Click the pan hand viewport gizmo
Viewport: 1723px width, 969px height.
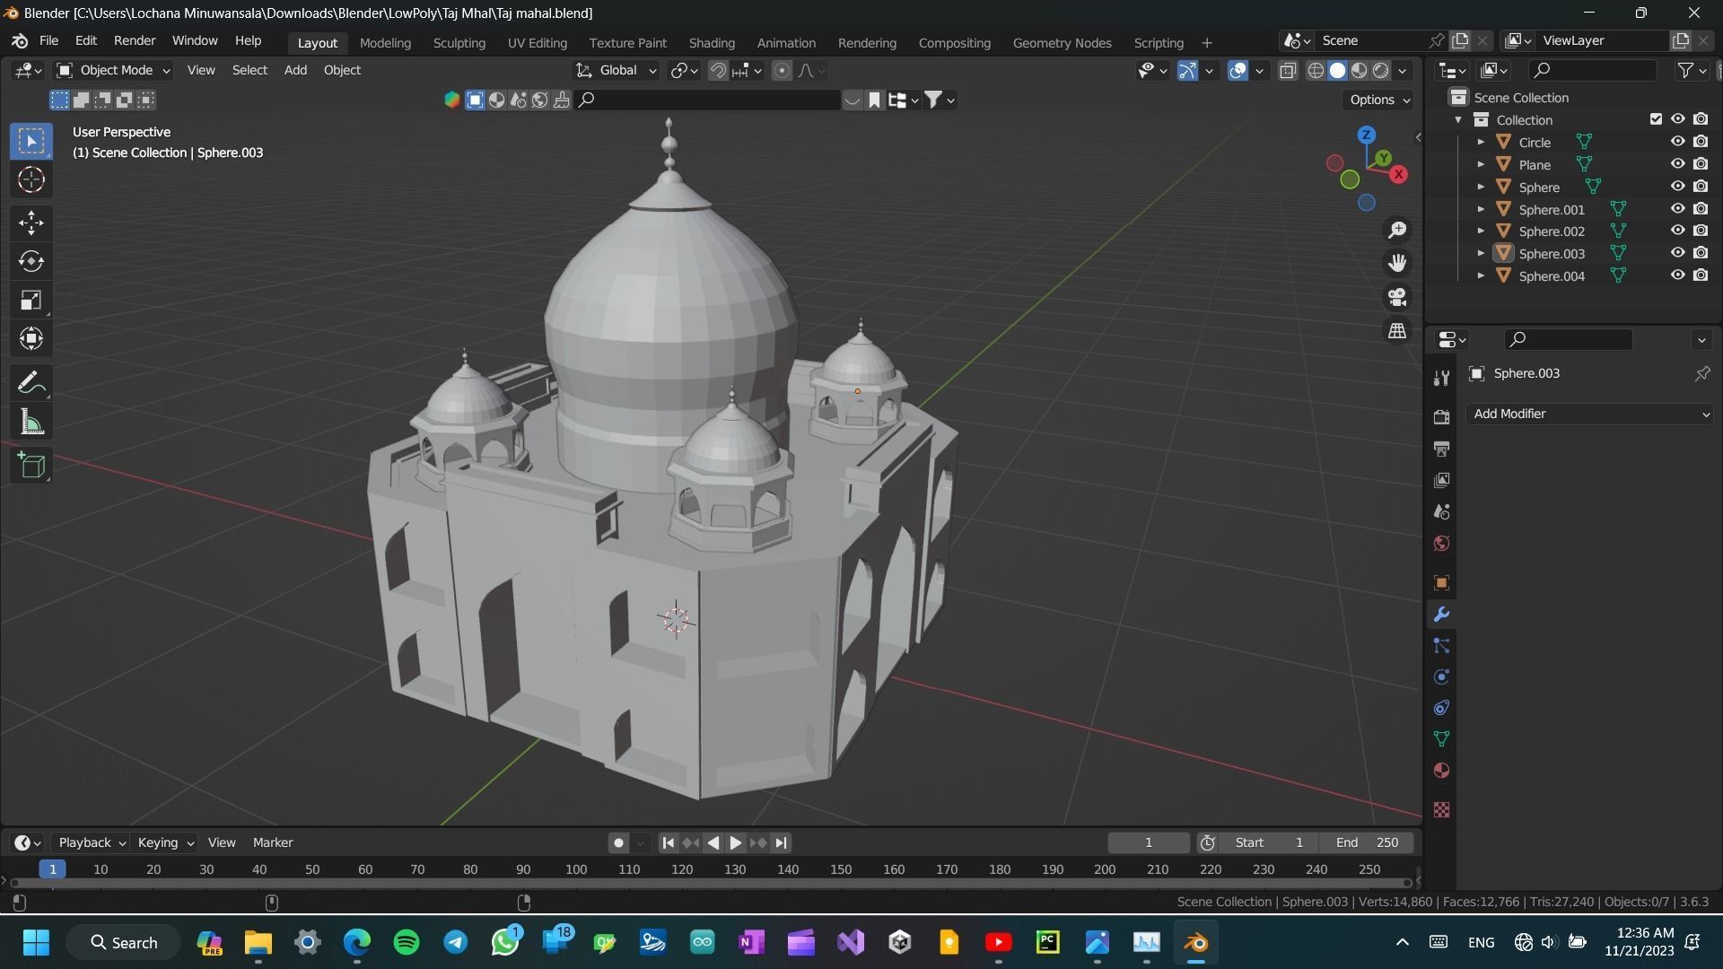click(x=1397, y=263)
